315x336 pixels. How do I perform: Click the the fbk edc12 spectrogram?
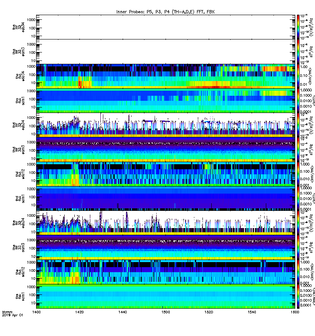(165, 272)
